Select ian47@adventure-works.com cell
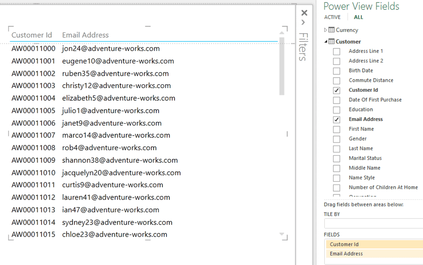The image size is (423, 265). pos(110,209)
